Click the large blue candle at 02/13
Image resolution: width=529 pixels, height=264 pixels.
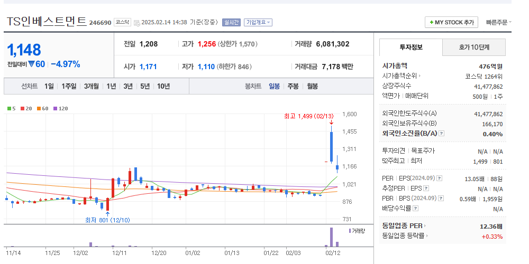(x=331, y=147)
